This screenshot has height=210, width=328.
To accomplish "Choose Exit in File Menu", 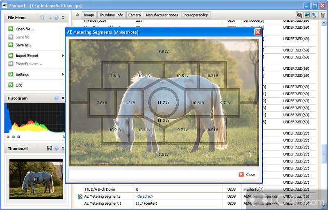I will pos(18,85).
